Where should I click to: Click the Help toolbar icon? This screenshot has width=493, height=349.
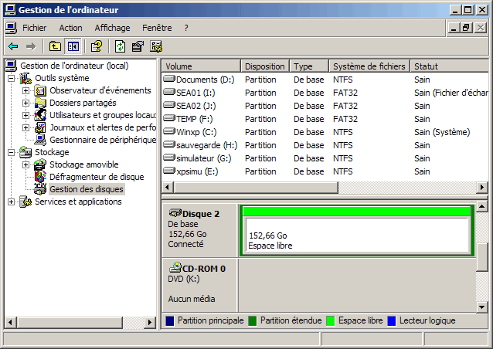(x=97, y=46)
